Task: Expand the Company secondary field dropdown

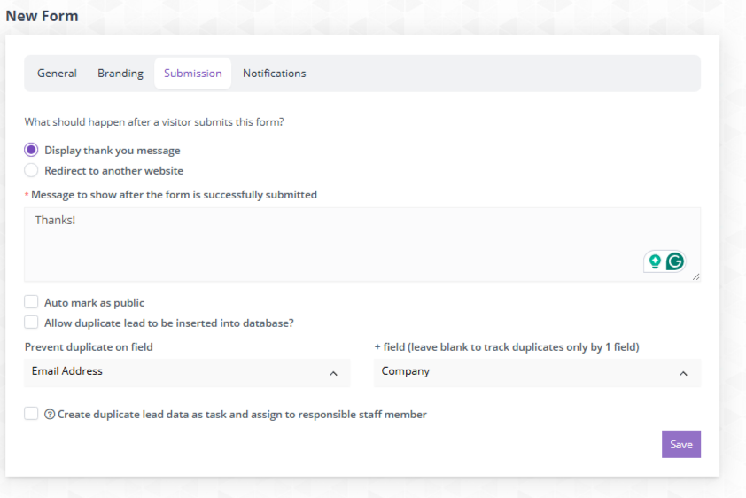Action: coord(537,372)
